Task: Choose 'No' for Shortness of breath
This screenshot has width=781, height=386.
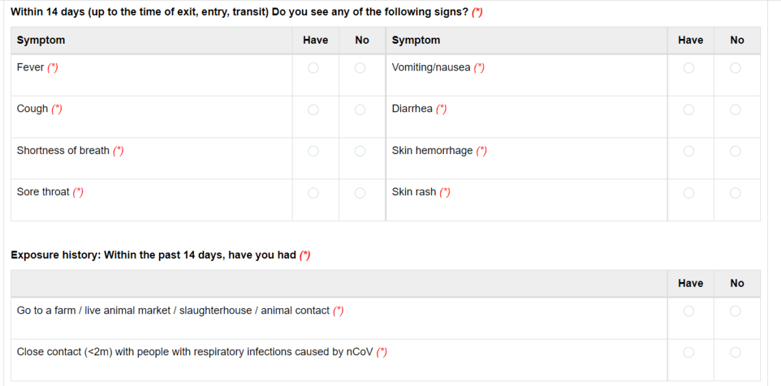Action: [x=360, y=151]
